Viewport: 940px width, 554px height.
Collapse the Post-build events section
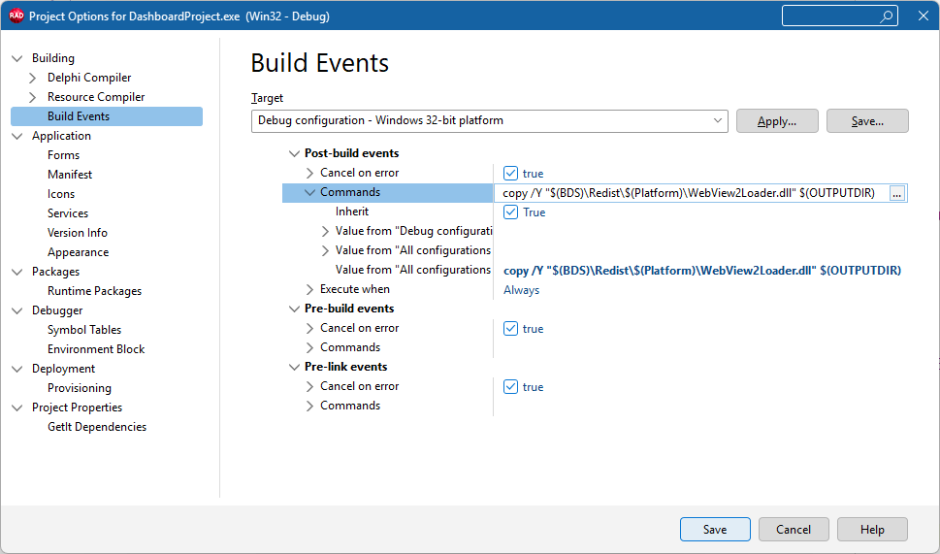coord(294,153)
